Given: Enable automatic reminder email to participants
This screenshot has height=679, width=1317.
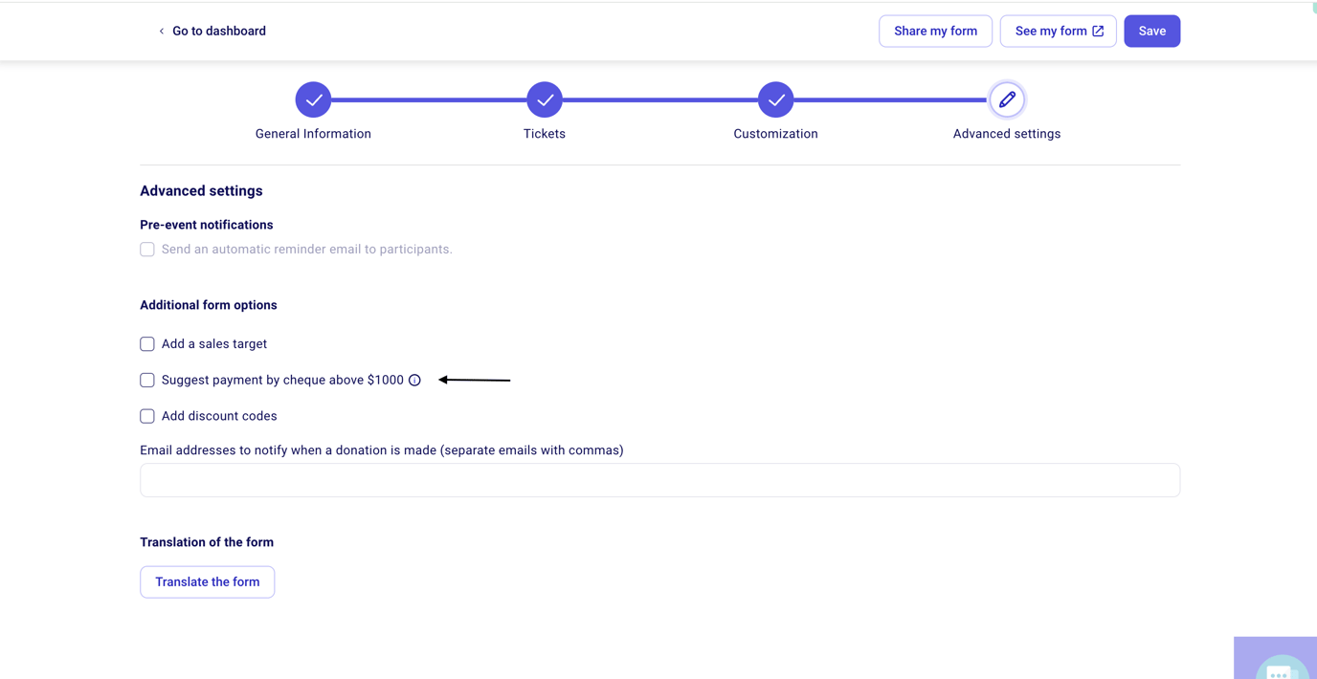Looking at the screenshot, I should (x=147, y=249).
